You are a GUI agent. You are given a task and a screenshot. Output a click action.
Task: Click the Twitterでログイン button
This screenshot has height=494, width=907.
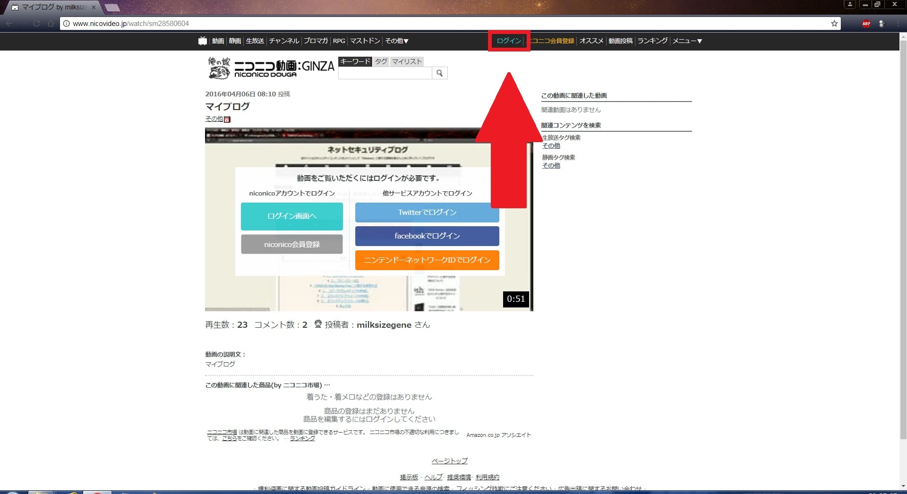427,213
